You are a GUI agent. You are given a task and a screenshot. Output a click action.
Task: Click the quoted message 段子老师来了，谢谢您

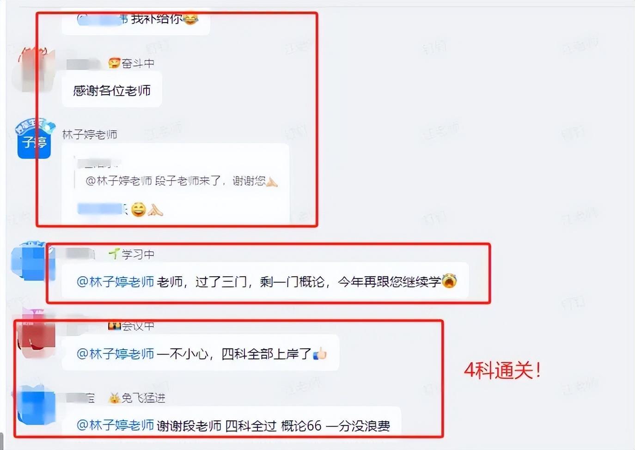(182, 181)
